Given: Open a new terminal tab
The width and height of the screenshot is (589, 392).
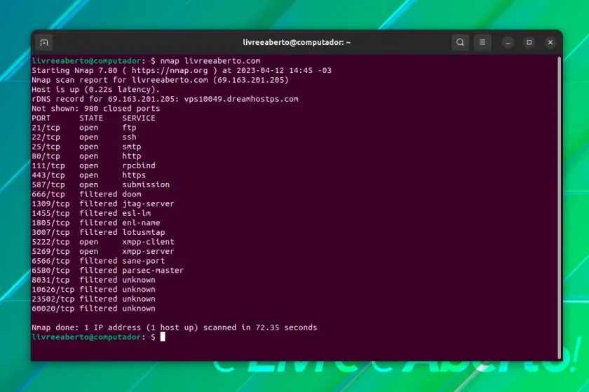Looking at the screenshot, I should click(x=44, y=43).
